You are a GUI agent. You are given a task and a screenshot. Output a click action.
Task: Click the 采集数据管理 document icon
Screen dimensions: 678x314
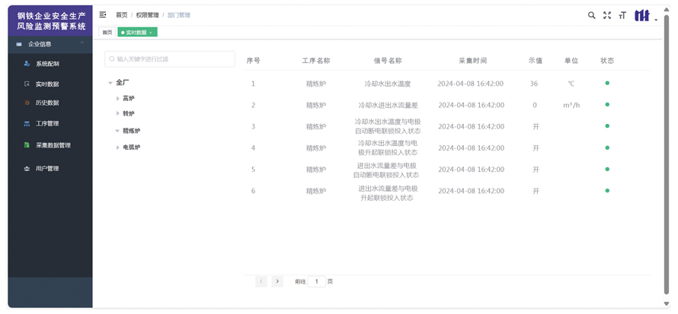coord(27,145)
